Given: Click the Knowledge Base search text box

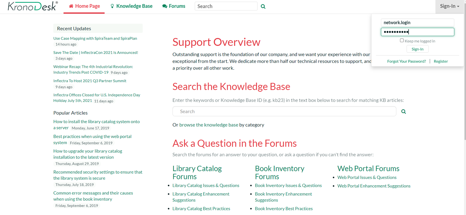Looking at the screenshot, I should 284,112.
